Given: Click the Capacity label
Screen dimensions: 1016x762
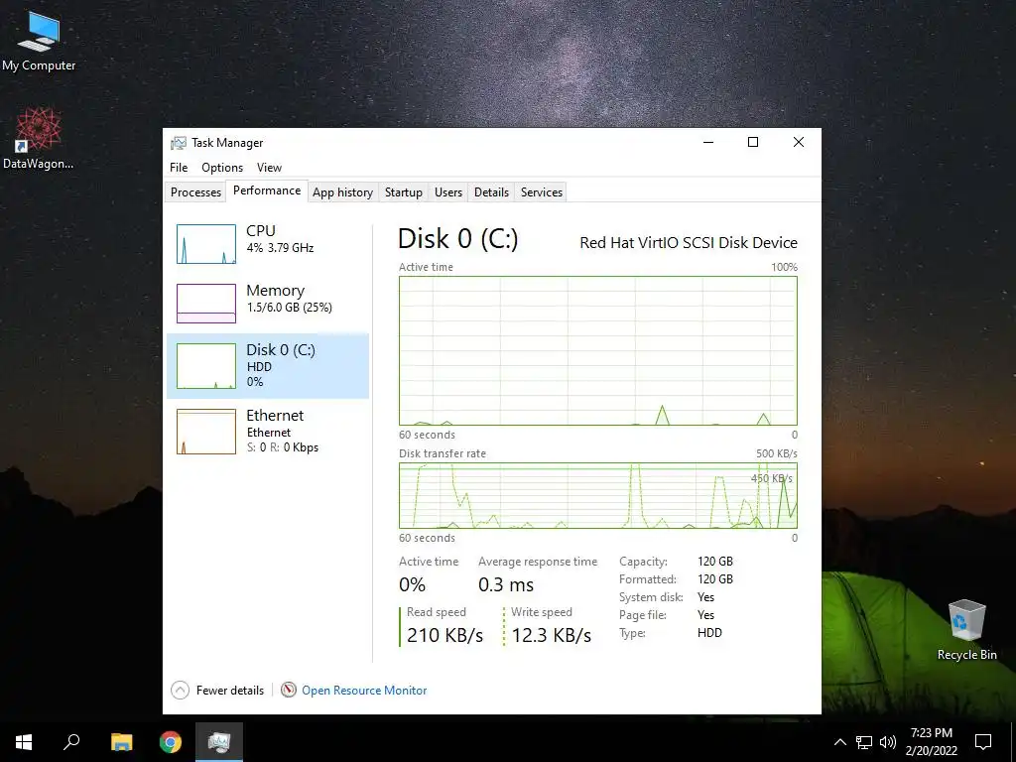Looking at the screenshot, I should click(x=643, y=562).
